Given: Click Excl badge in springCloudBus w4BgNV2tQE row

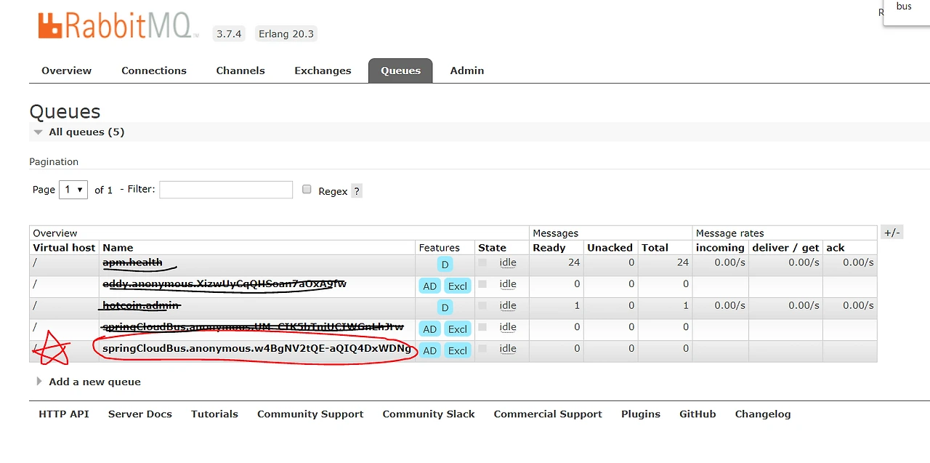Looking at the screenshot, I should click(x=458, y=350).
